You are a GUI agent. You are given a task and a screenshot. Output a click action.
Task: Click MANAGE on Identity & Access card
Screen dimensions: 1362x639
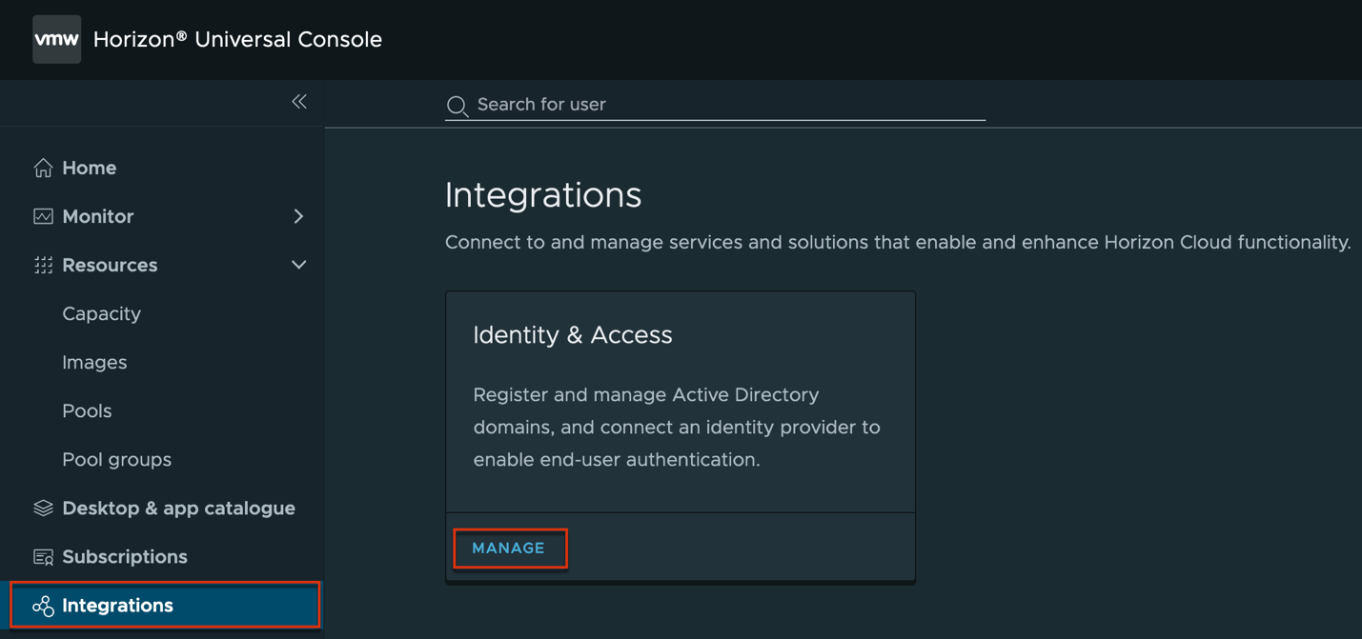tap(509, 549)
